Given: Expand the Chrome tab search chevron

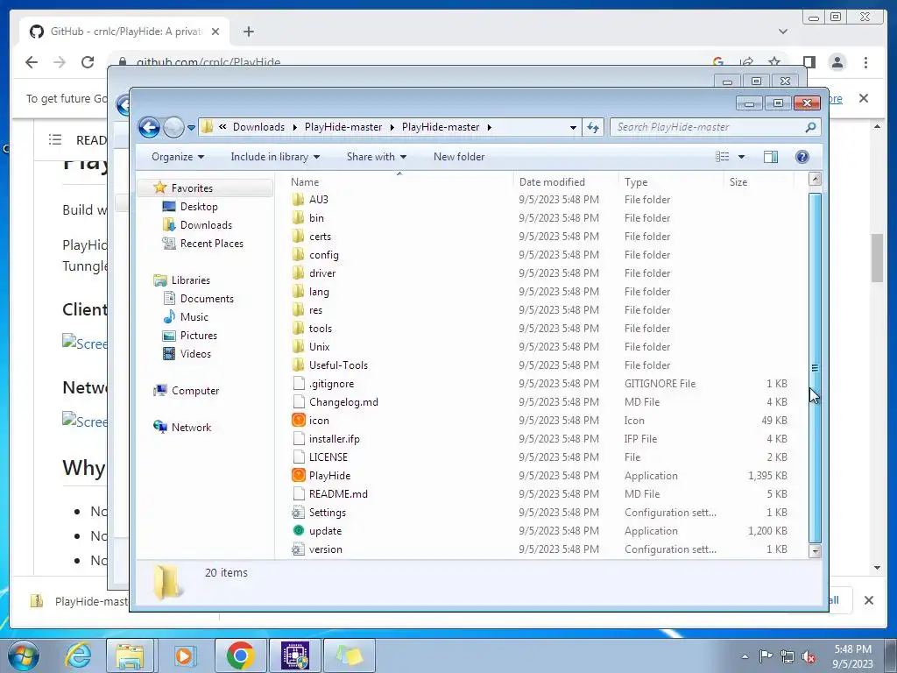Looking at the screenshot, I should click(782, 32).
